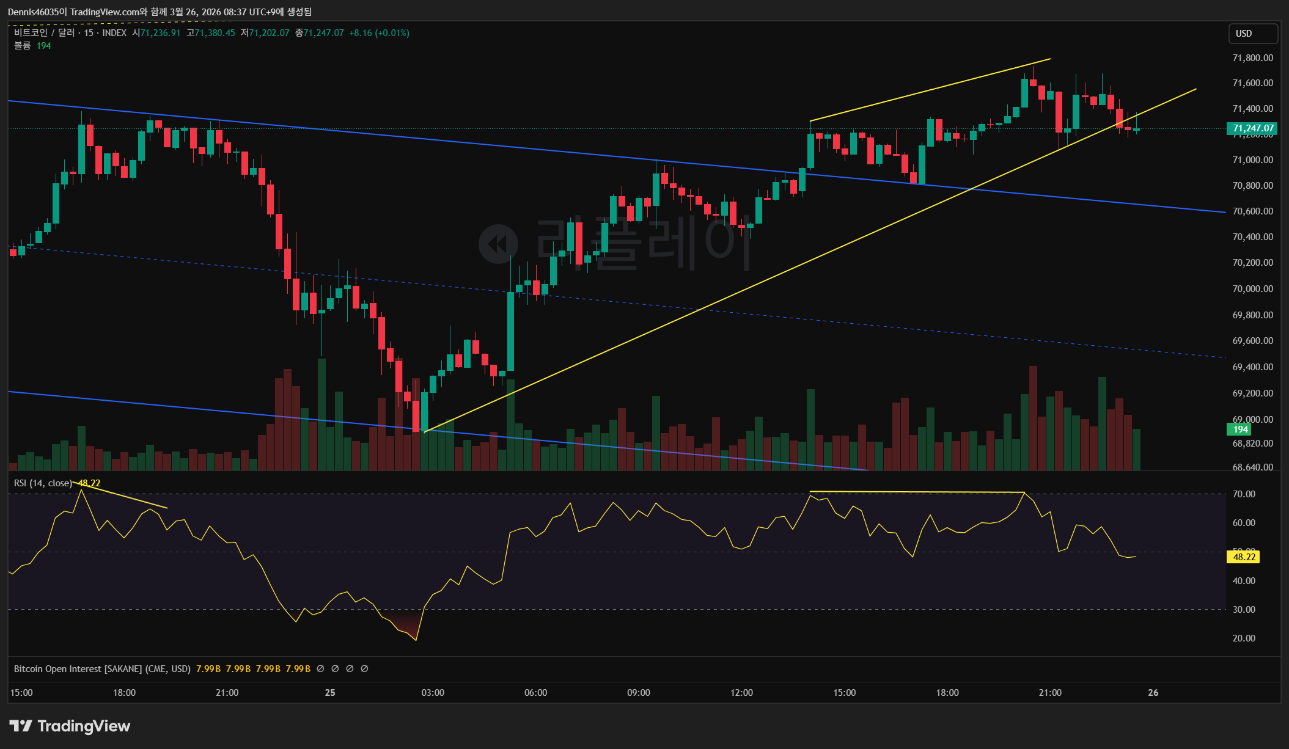This screenshot has width=1289, height=749.
Task: Click the 12:00 time axis label
Action: (741, 693)
